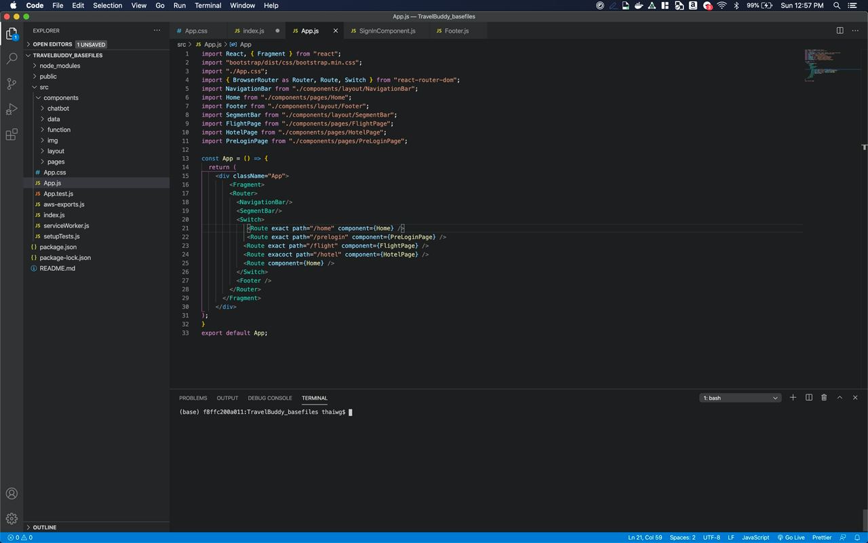Viewport: 868px width, 543px height.
Task: Split the terminal panel
Action: click(808, 398)
